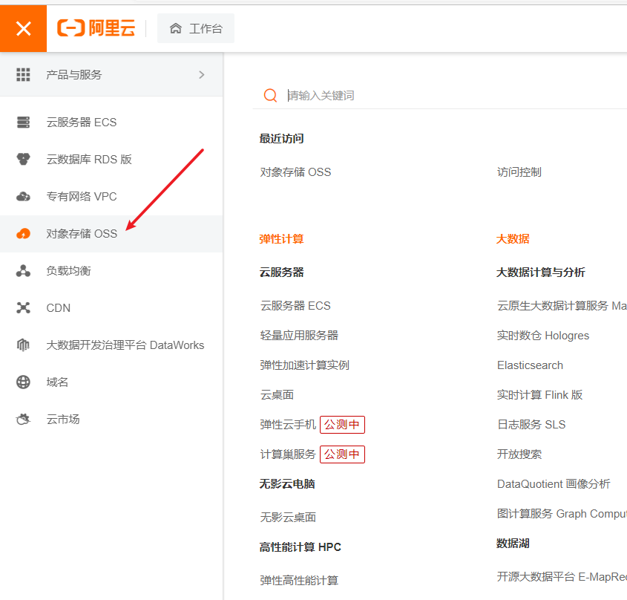Expand the 产品与服务 chevron arrow

tap(201, 74)
